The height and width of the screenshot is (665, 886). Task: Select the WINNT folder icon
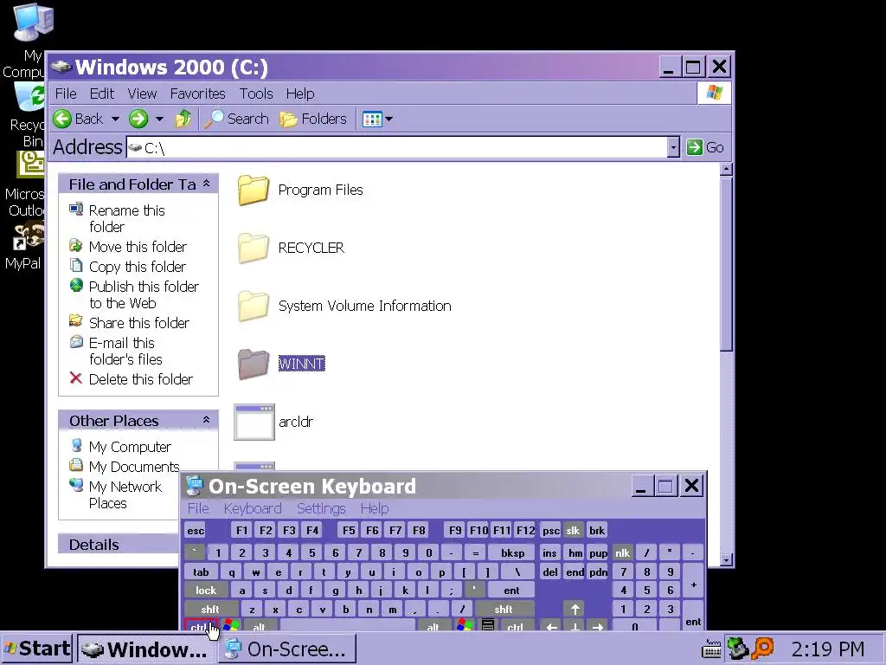[254, 364]
